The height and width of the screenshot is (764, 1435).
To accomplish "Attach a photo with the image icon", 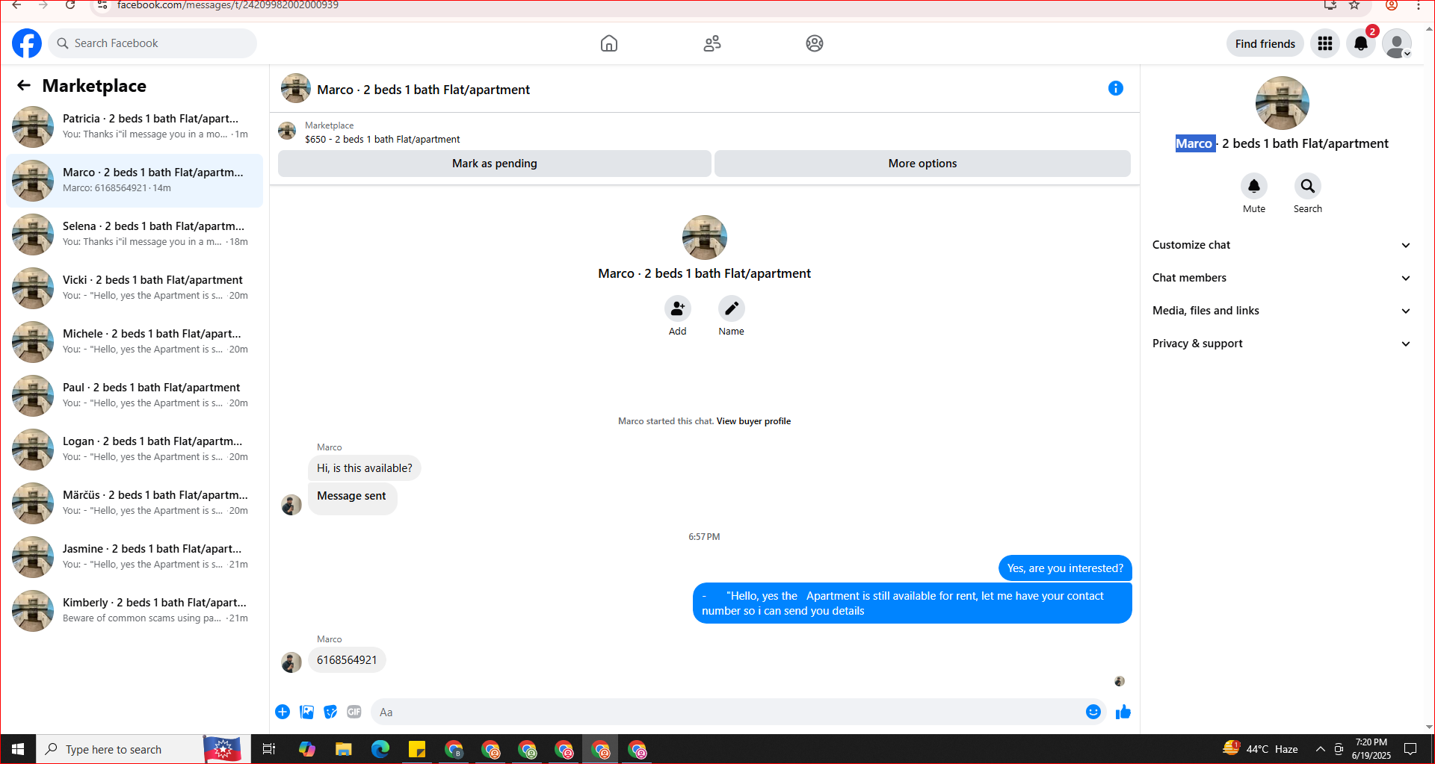I will (x=306, y=712).
